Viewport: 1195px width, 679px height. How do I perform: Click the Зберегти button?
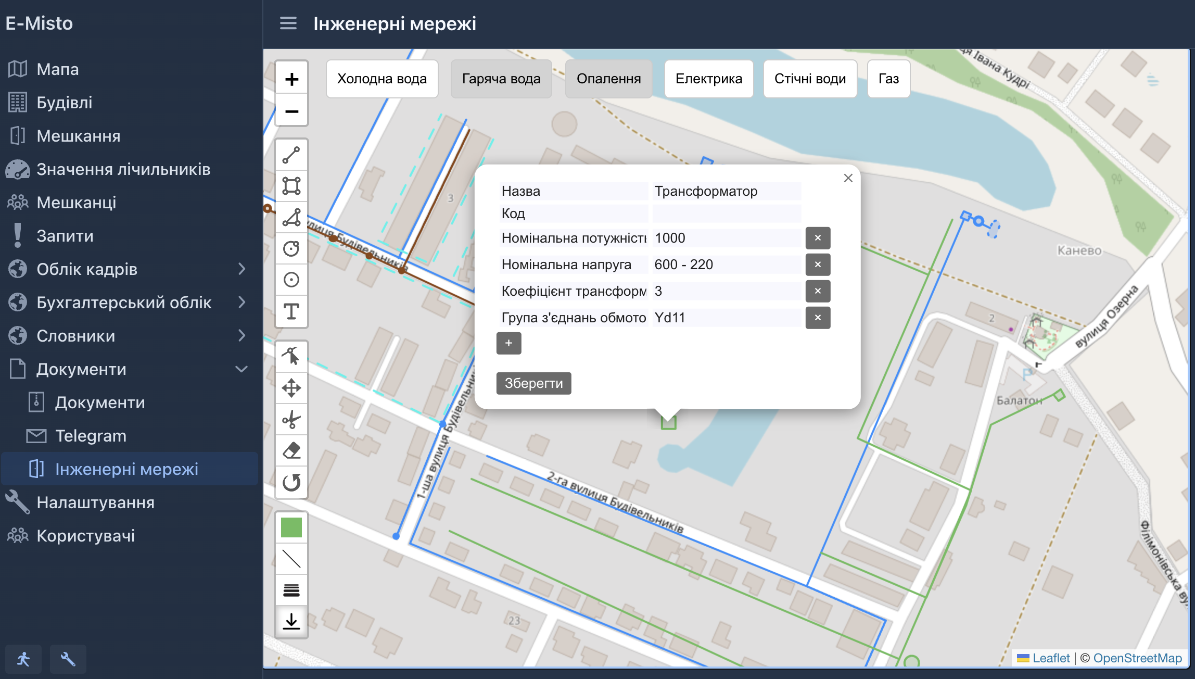[x=533, y=383]
